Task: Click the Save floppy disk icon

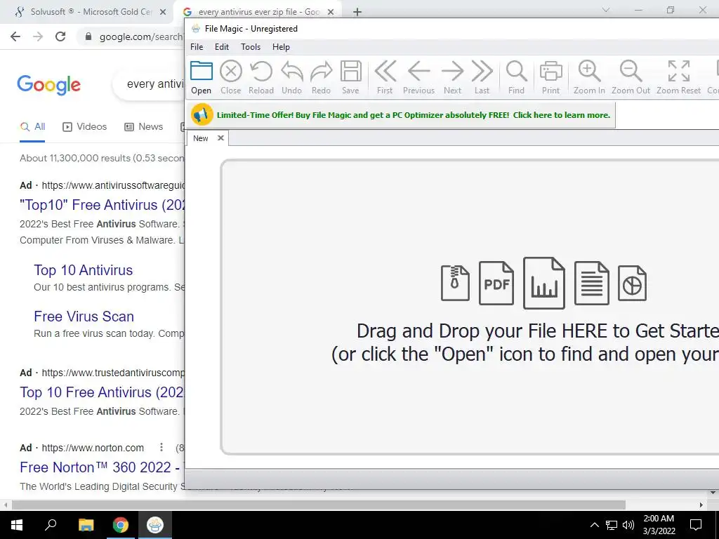Action: click(351, 72)
